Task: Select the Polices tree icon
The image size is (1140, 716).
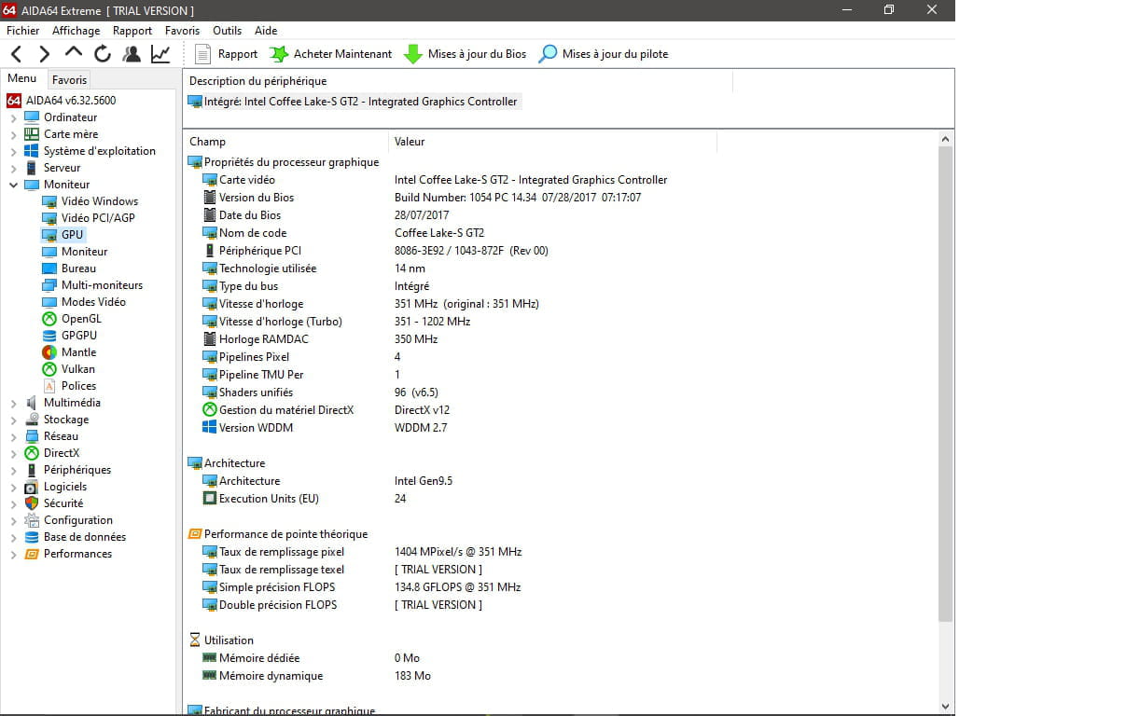Action: click(x=49, y=386)
